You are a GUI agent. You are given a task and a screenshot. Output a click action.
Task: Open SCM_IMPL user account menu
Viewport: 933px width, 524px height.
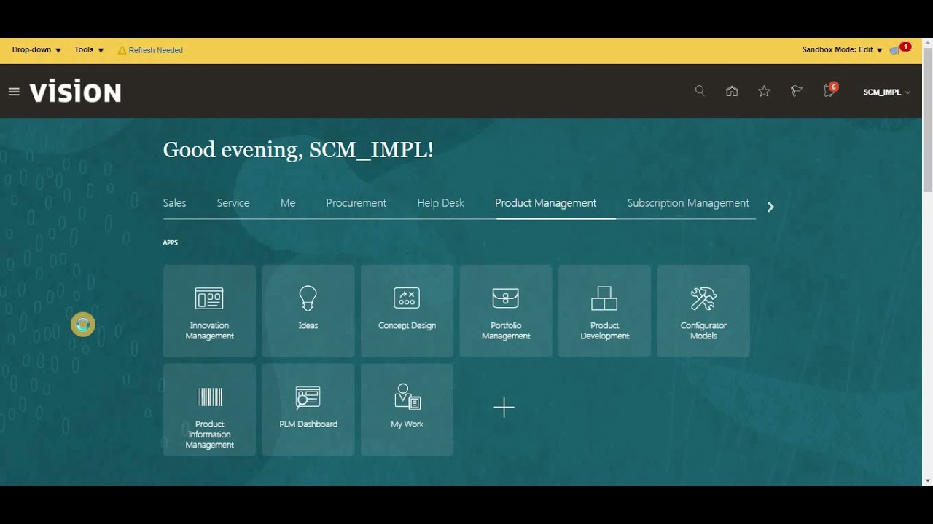click(886, 92)
